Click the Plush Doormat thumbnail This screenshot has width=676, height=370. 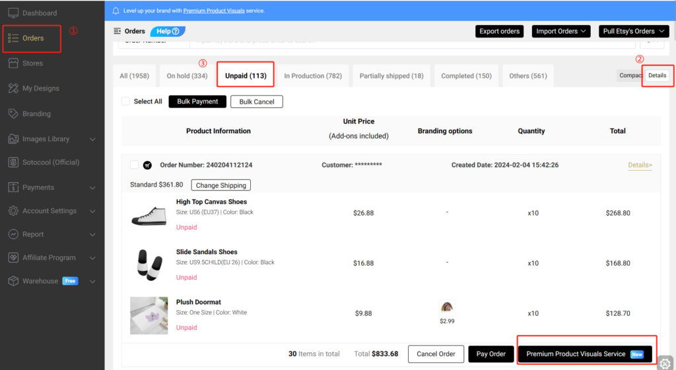click(x=149, y=315)
